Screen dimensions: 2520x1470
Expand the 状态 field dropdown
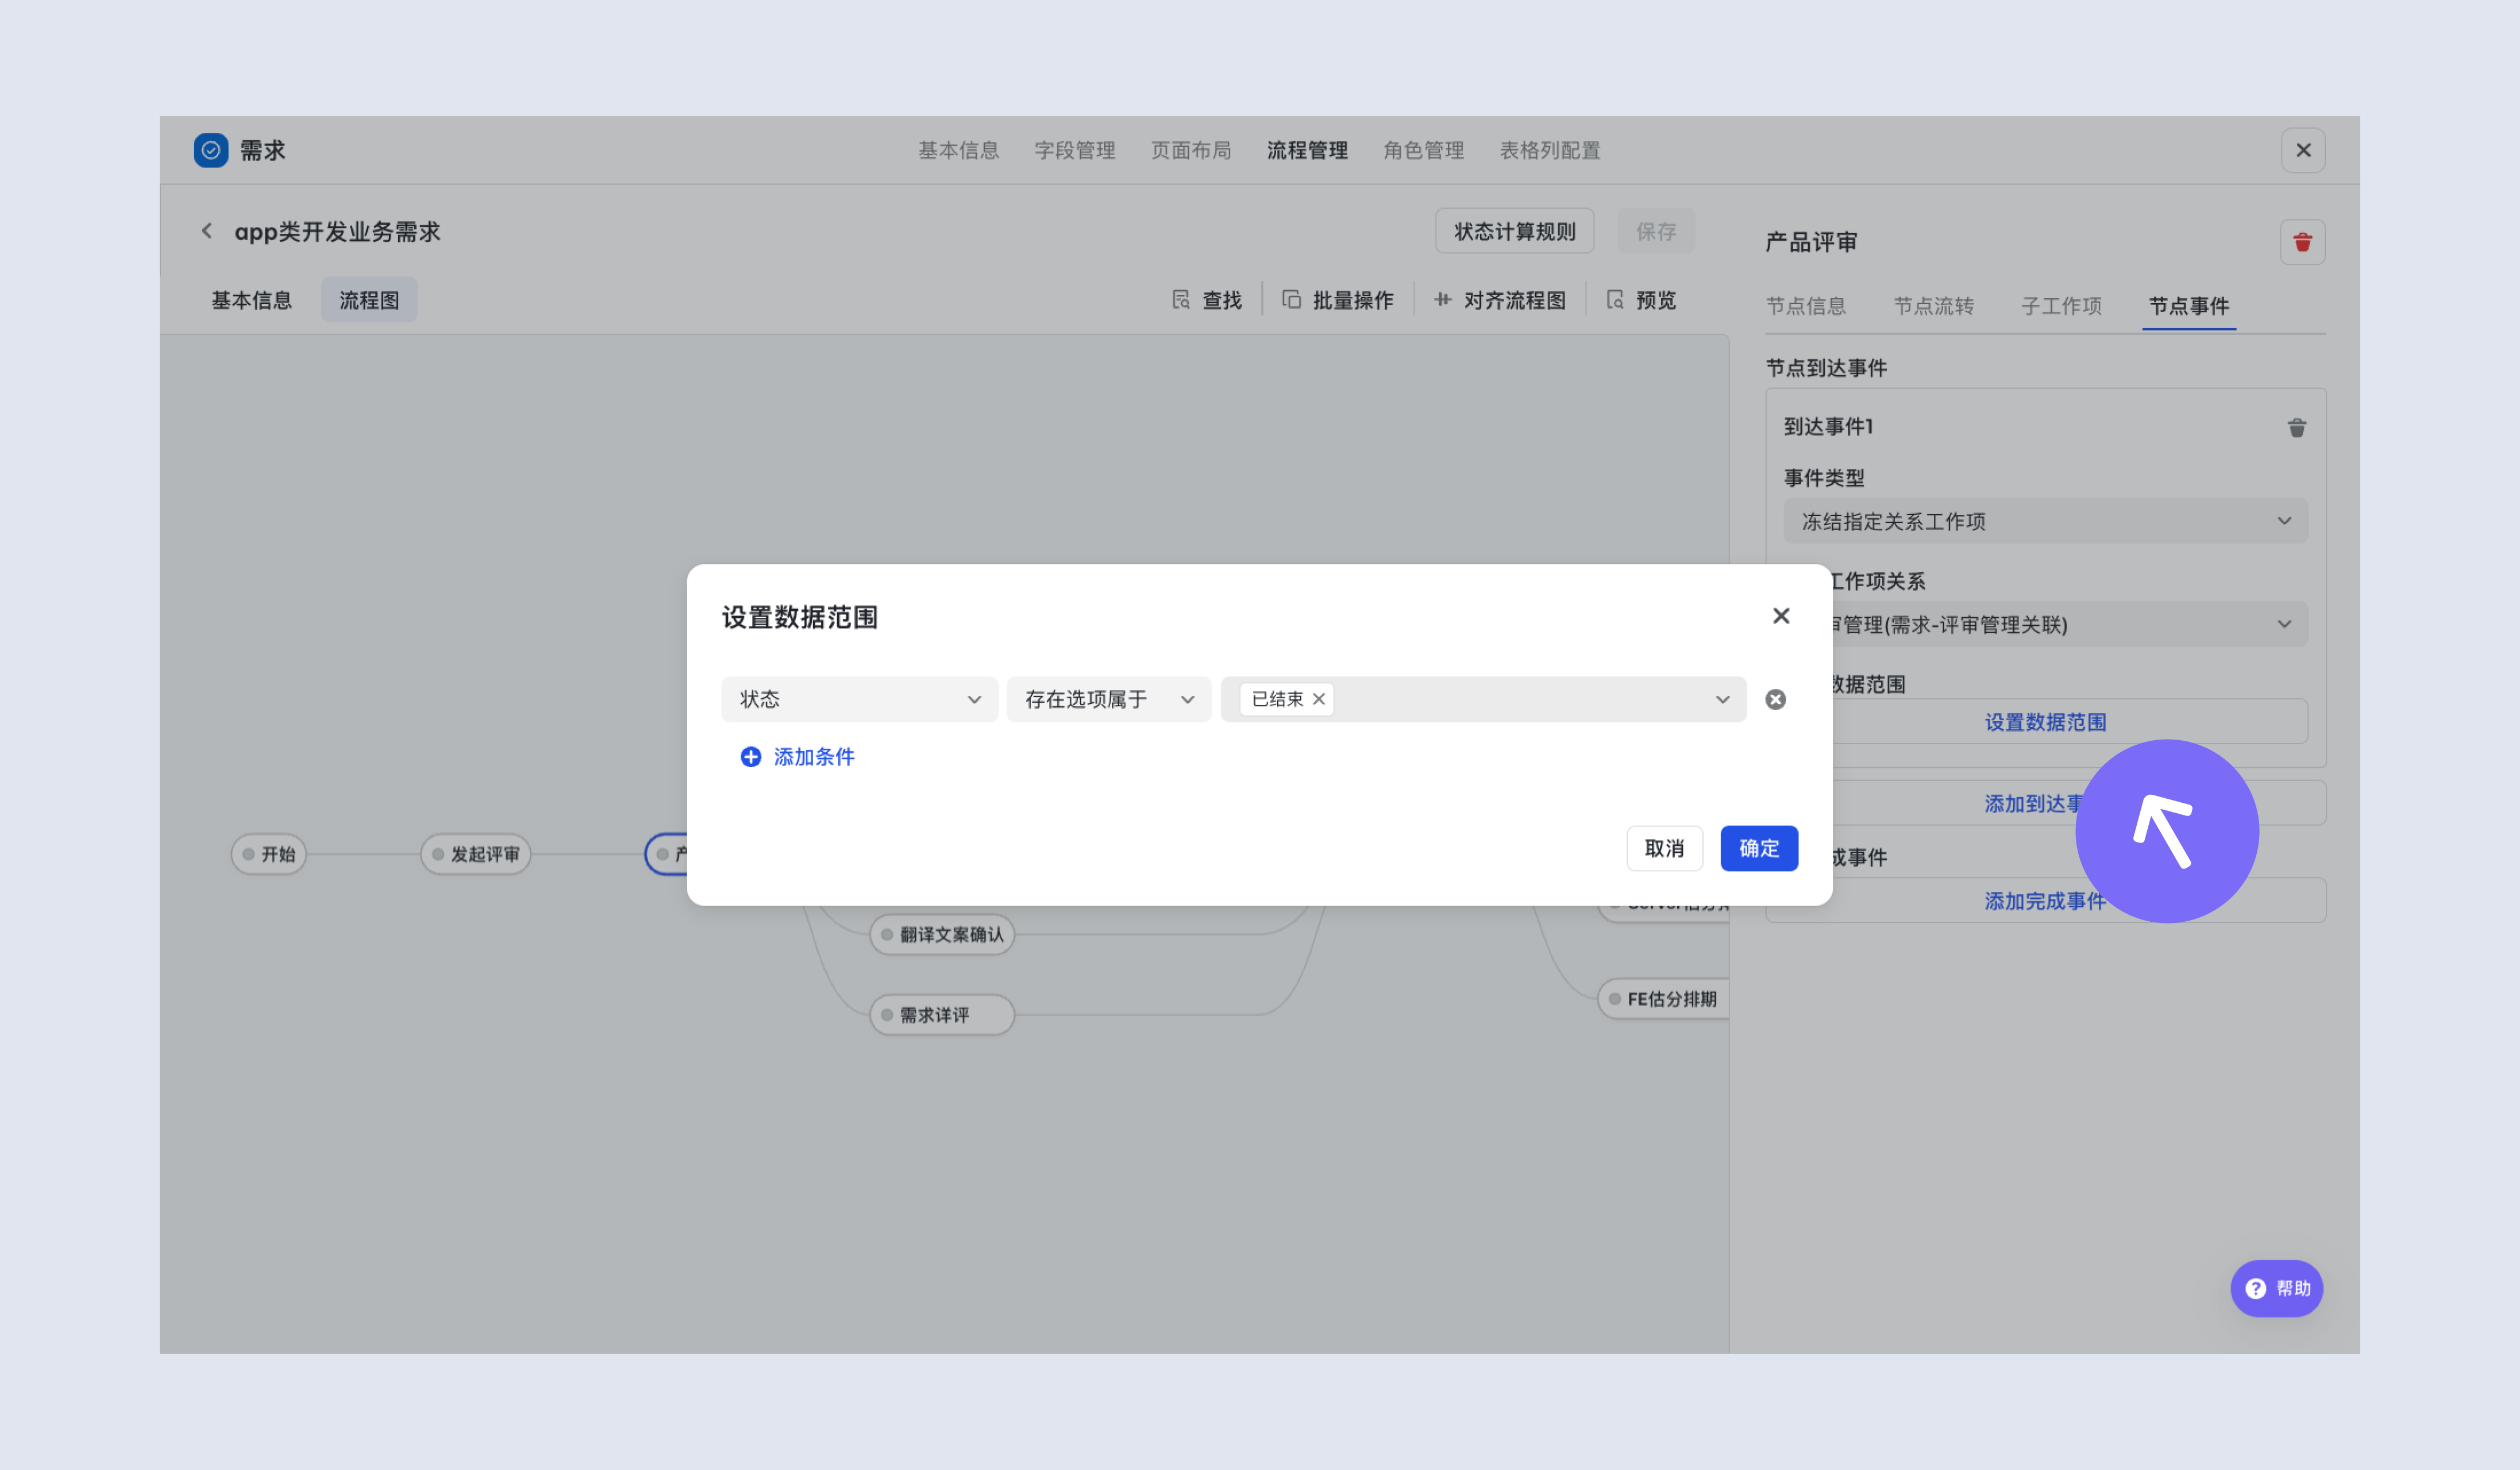pos(859,699)
